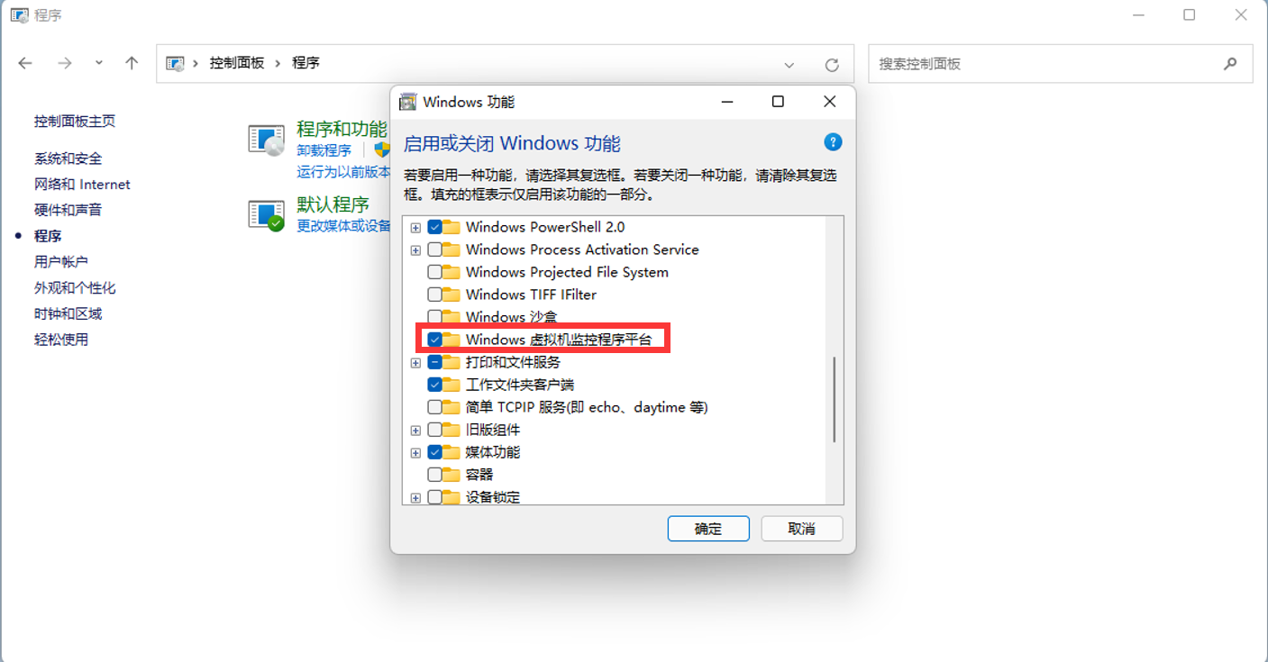Open the address bar history dropdown
Viewport: 1268px width, 662px height.
click(789, 65)
